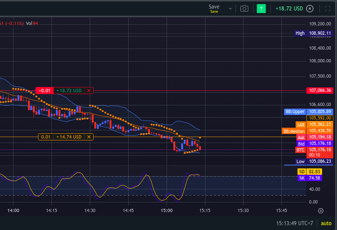Click the Bid price label
Image resolution: width=337 pixels, height=230 pixels.
[x=301, y=144]
